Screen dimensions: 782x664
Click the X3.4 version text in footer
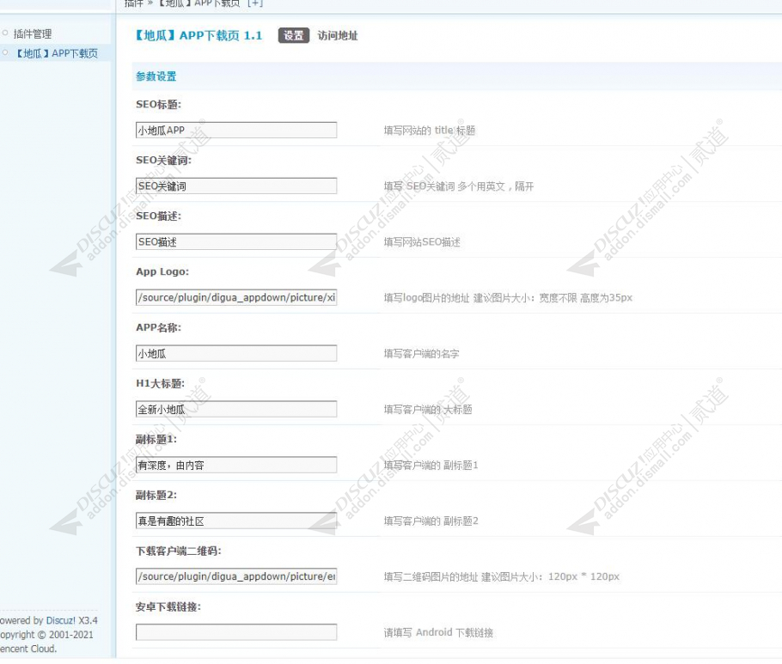coord(88,620)
